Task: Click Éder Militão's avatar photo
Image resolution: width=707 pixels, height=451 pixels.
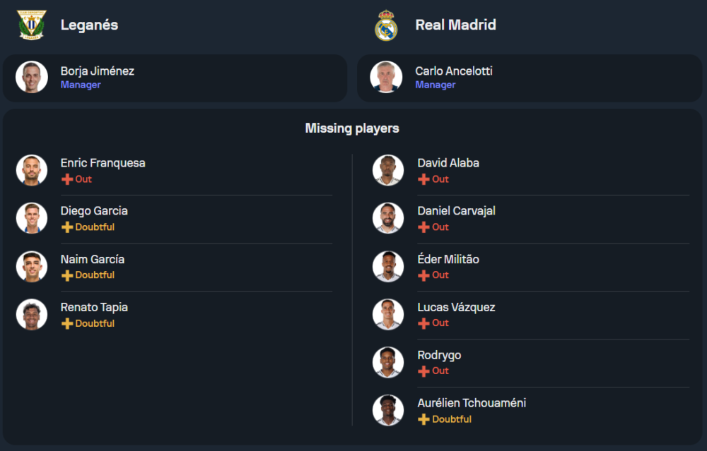Action: pos(388,266)
